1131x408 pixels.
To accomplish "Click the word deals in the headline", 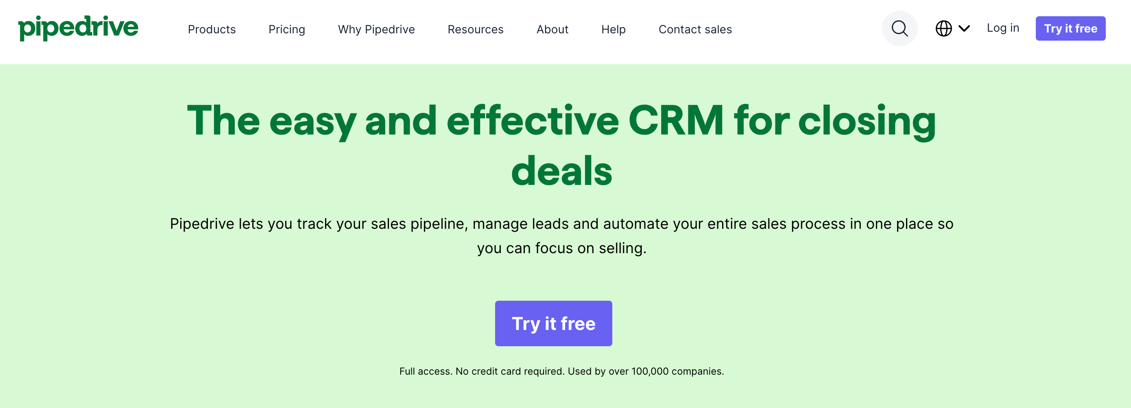I will tap(561, 171).
